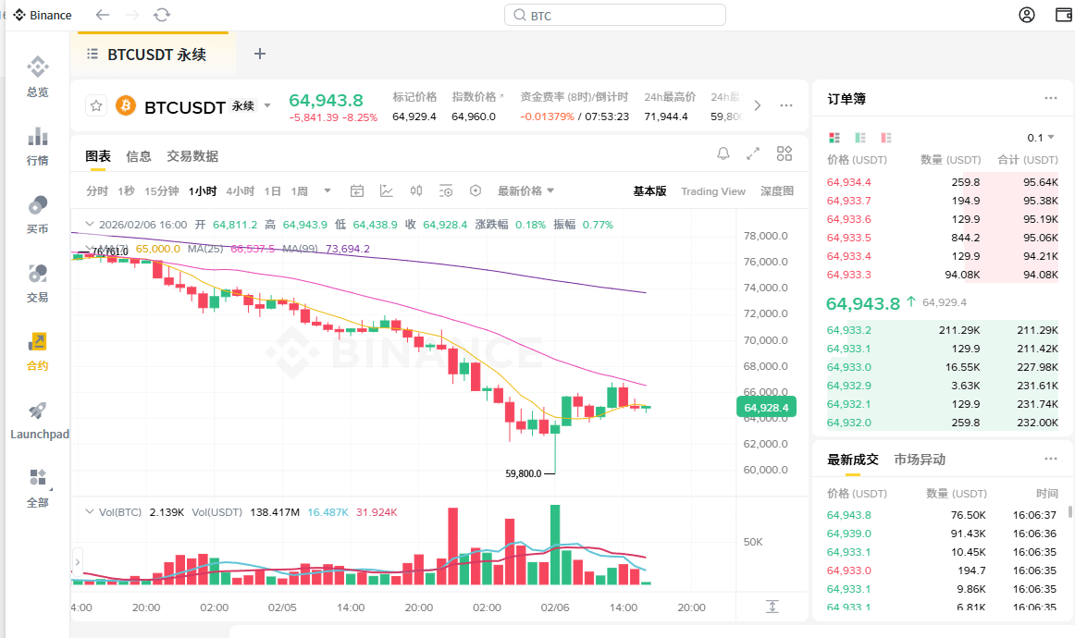Open the wallet icon in the top-right corner
This screenshot has height=638, width=1075.
click(1064, 15)
